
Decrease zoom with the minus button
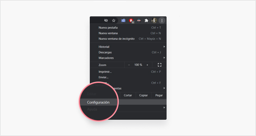point(129,65)
